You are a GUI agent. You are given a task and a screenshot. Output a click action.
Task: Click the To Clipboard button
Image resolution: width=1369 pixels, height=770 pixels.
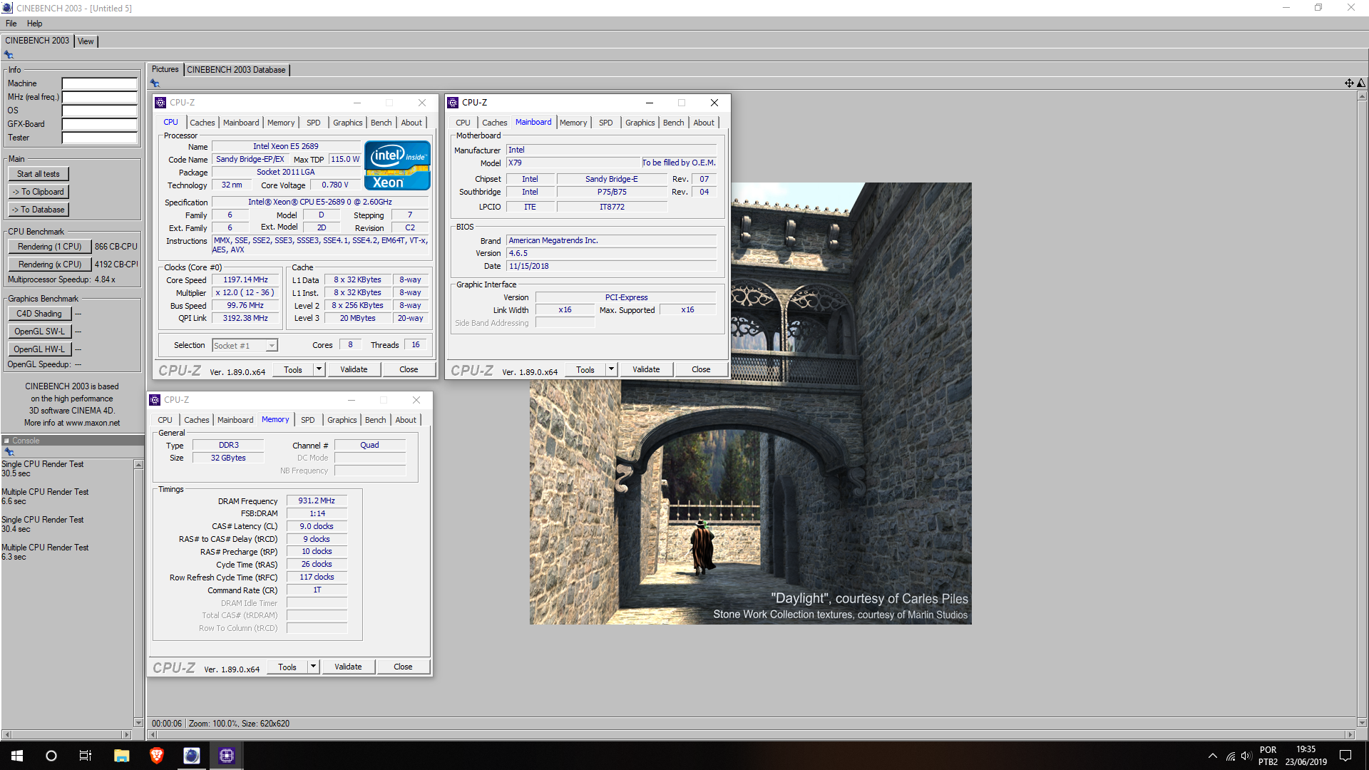coord(39,192)
